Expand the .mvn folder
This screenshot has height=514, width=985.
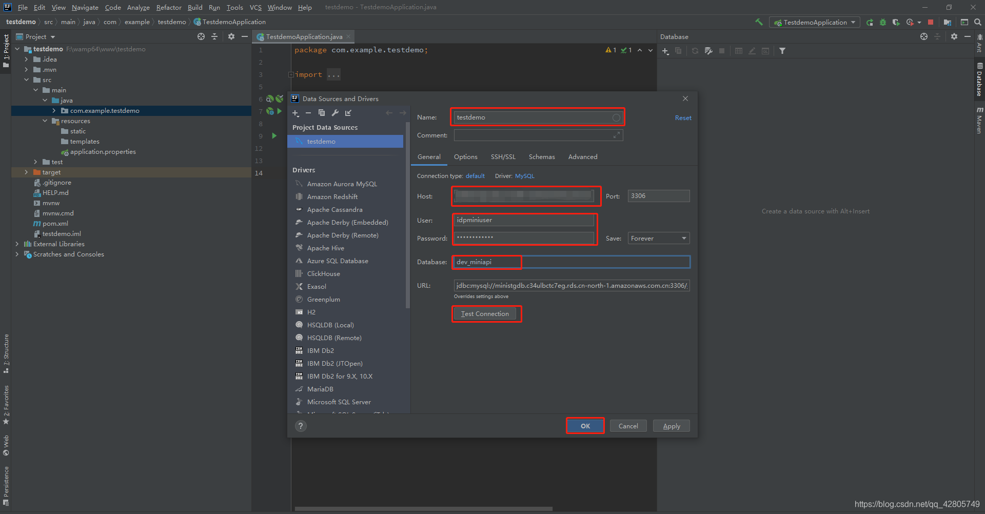click(x=26, y=70)
